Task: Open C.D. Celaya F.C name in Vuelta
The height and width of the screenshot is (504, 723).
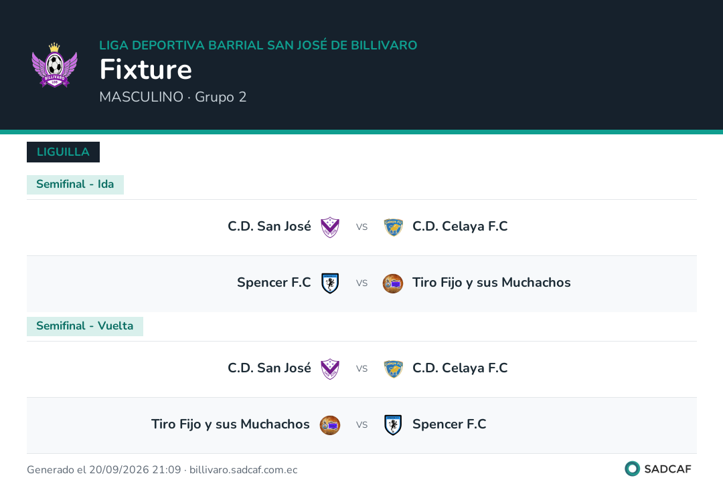Action: (460, 368)
